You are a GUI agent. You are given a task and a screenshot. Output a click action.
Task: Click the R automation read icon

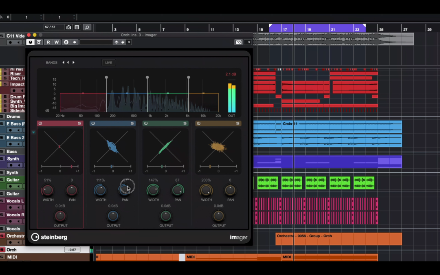48,42
